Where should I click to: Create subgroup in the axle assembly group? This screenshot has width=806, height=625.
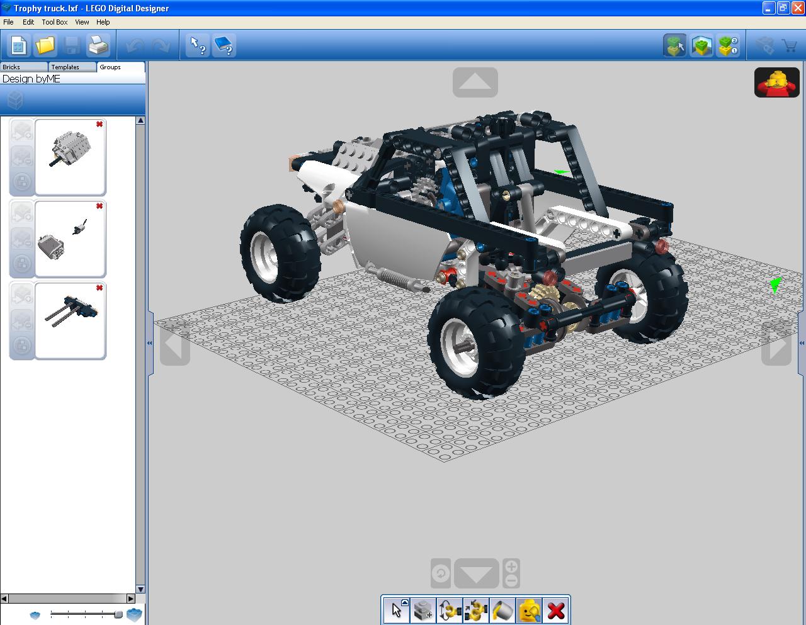(x=22, y=346)
